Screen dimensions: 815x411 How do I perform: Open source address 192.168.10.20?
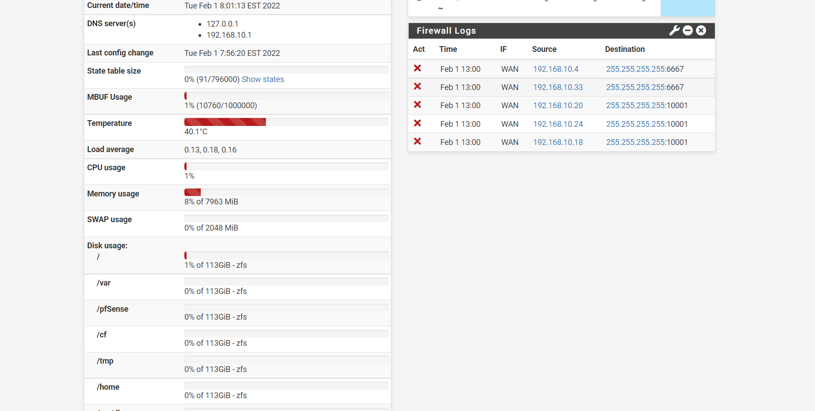tap(558, 106)
